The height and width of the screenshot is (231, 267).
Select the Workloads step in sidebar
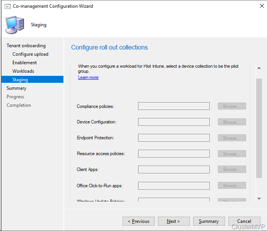click(x=23, y=71)
